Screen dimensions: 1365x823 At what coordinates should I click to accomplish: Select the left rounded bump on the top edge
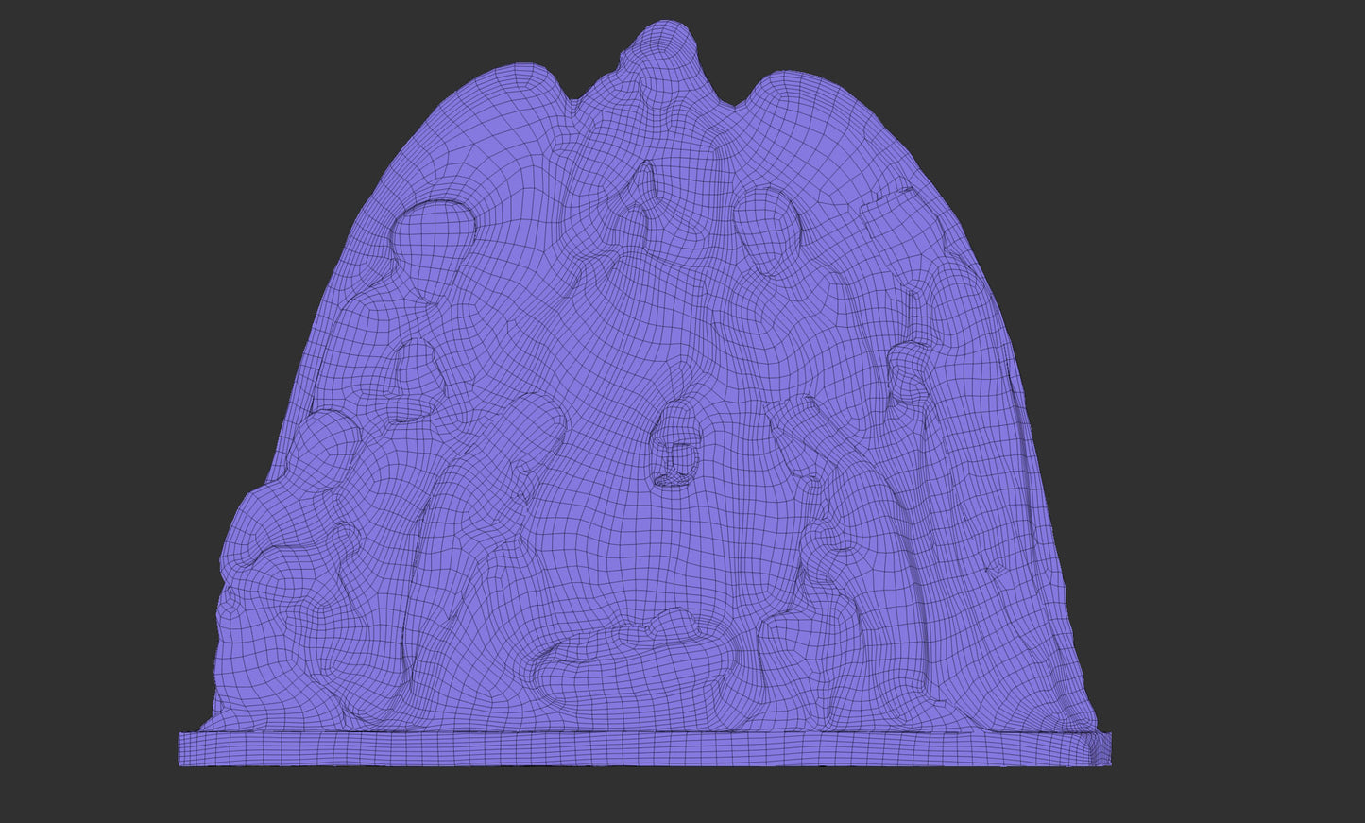[527, 80]
